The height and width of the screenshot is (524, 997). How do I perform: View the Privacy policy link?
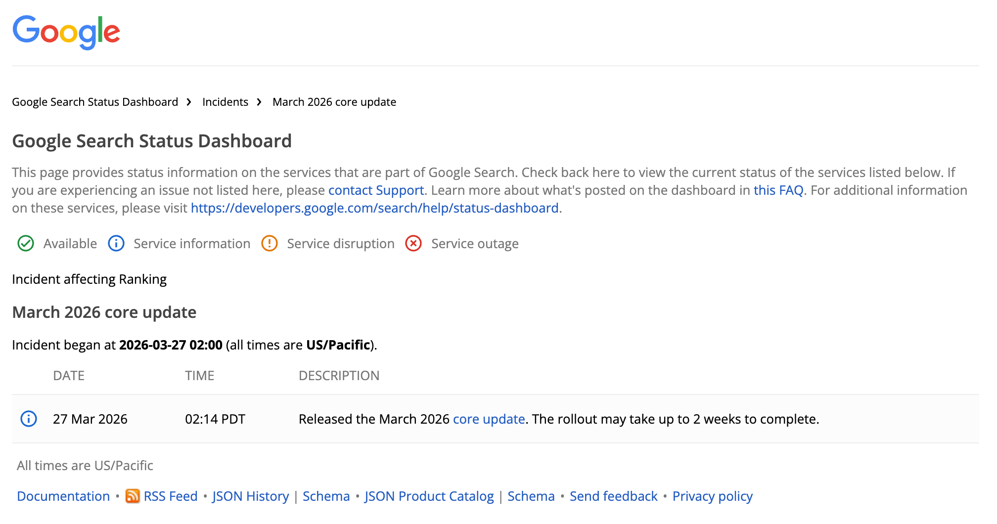[x=712, y=496]
